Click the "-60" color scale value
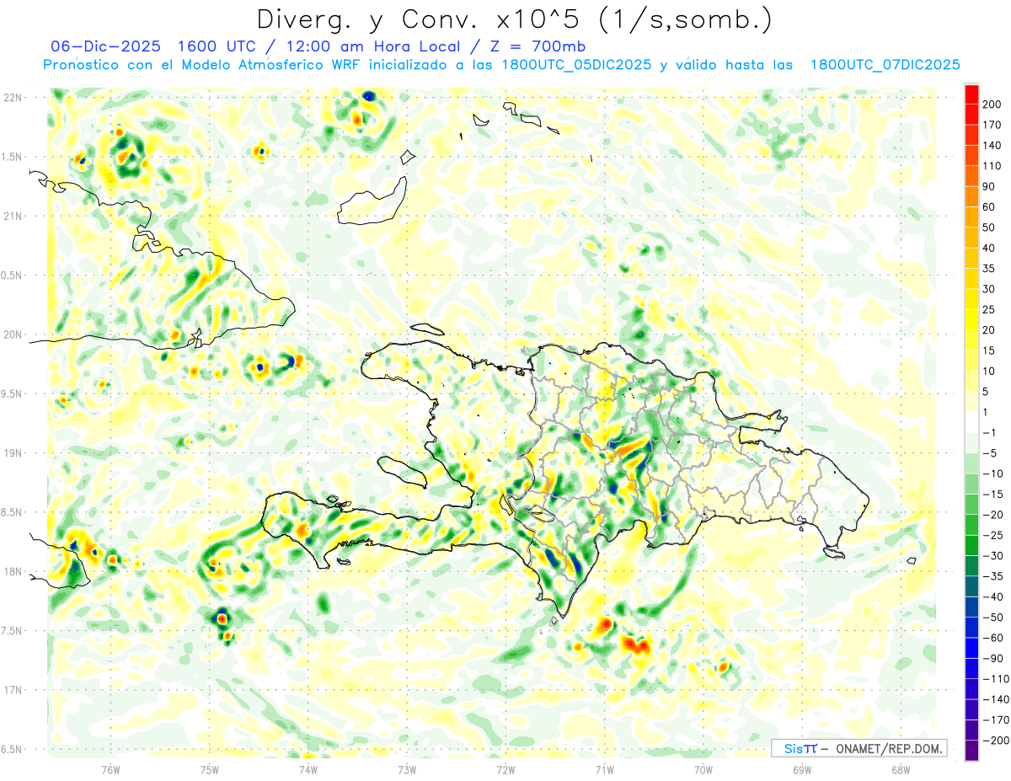This screenshot has width=1011, height=781. tap(992, 638)
